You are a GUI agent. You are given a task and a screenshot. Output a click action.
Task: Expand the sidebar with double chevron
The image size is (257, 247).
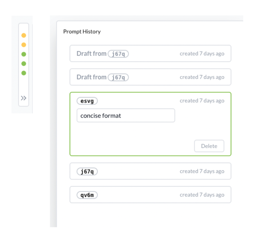click(24, 98)
